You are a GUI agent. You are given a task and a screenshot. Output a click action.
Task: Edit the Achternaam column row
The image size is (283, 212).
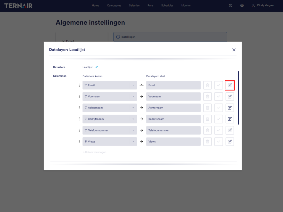230,108
